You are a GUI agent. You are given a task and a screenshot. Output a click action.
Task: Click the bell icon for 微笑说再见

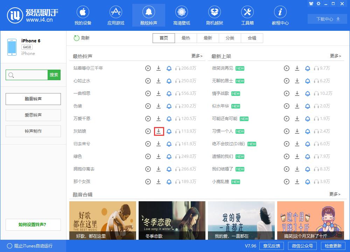308,68
